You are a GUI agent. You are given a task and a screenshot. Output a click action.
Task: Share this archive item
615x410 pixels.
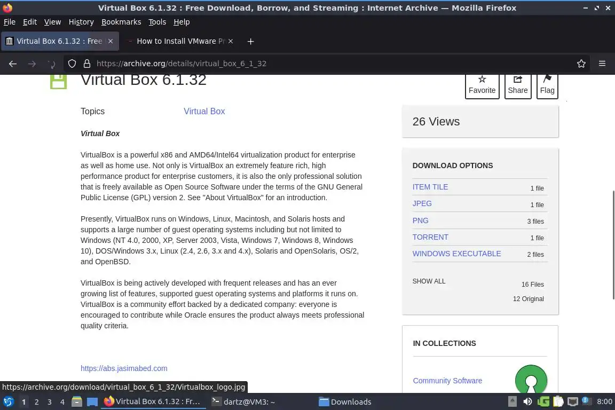(x=518, y=85)
